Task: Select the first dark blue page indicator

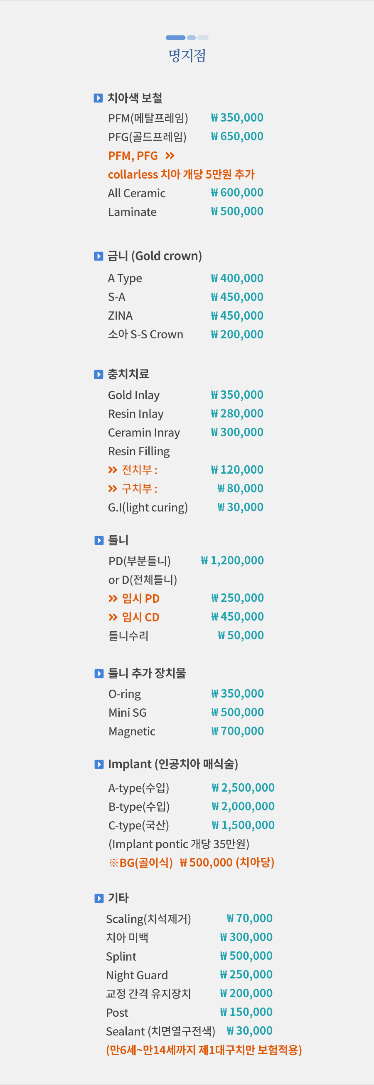Action: [x=175, y=38]
